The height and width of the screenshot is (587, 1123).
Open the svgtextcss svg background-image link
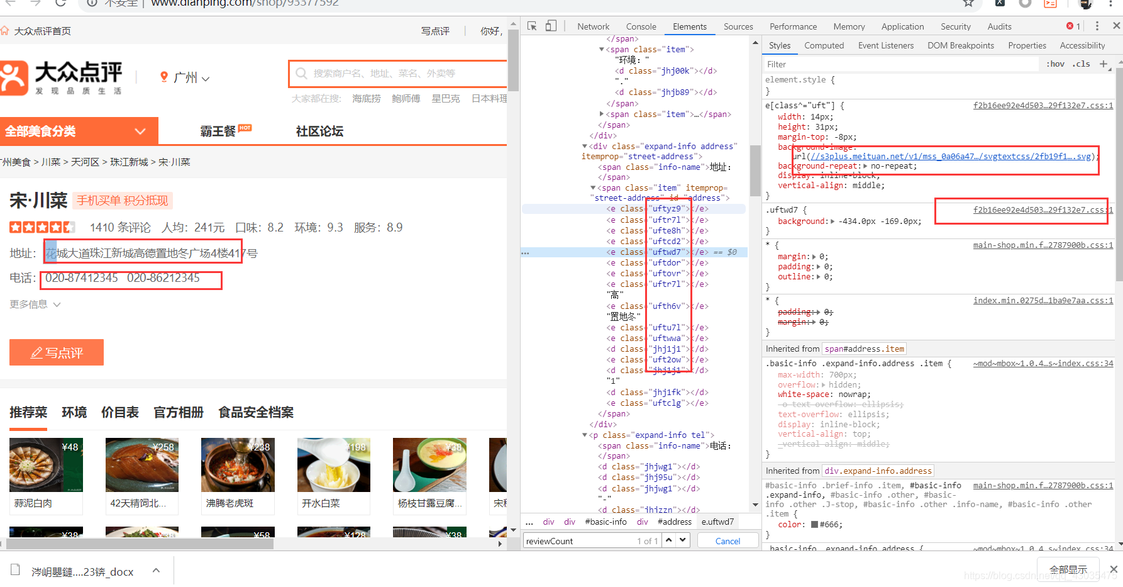point(951,157)
